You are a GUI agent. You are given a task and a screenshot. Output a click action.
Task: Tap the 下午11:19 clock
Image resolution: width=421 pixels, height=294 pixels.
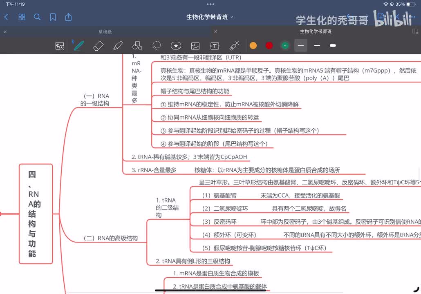(x=15, y=4)
